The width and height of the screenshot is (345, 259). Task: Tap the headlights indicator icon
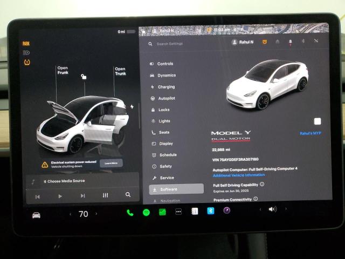(26, 53)
